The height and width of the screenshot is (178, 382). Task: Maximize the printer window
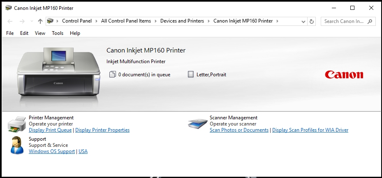pyautogui.click(x=352, y=8)
